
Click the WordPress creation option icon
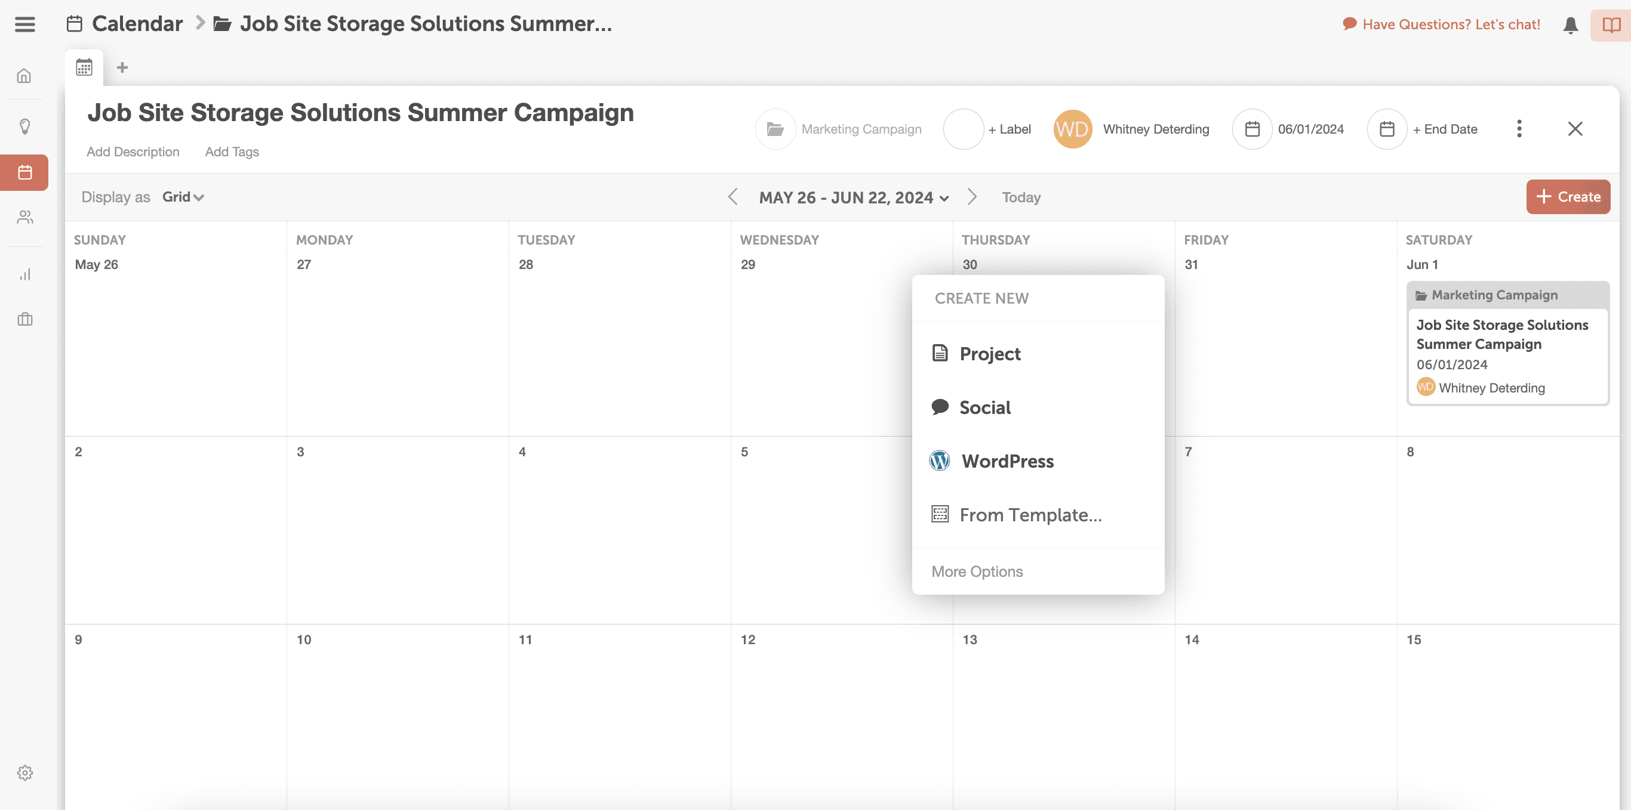click(x=940, y=460)
